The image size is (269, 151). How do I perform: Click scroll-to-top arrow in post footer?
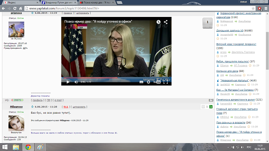(x=211, y=100)
